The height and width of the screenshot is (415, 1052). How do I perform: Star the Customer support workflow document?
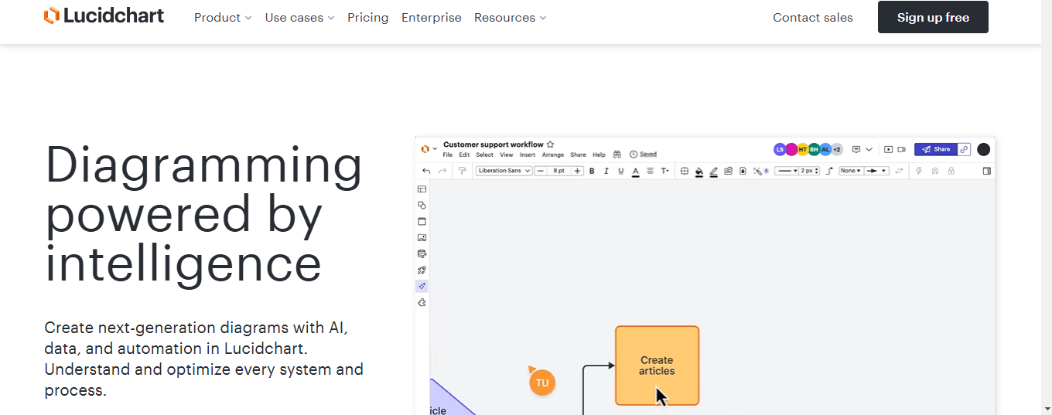click(x=550, y=145)
